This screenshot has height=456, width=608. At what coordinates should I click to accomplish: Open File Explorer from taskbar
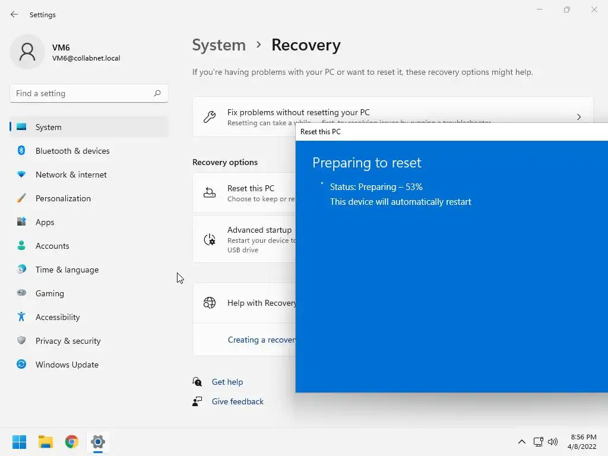tap(46, 442)
